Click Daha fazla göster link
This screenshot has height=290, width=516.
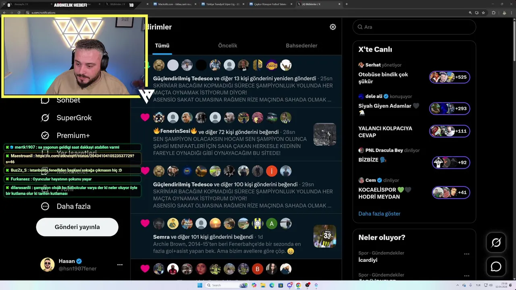pyautogui.click(x=379, y=214)
